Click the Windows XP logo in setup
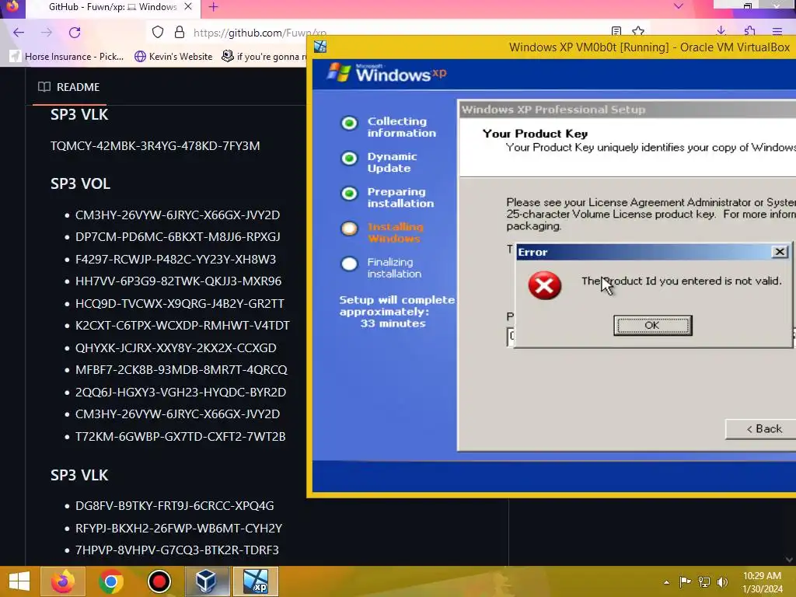Image resolution: width=796 pixels, height=597 pixels. pos(387,73)
